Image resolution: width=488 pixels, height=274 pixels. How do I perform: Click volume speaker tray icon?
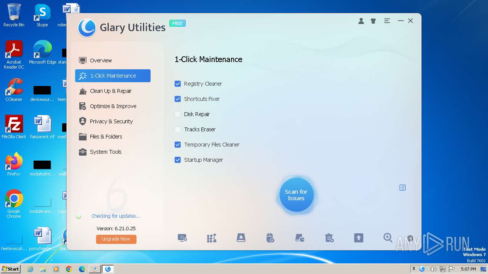(x=433, y=269)
